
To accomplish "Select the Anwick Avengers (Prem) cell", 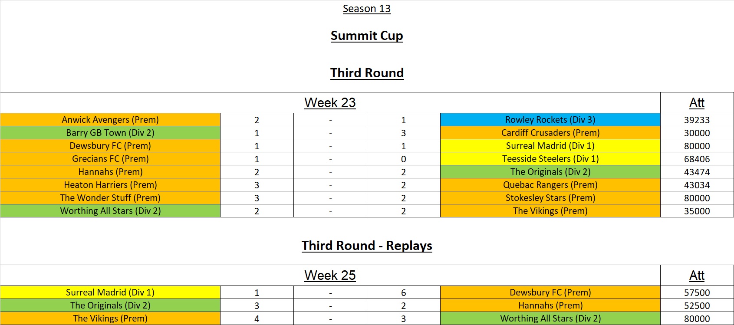I will click(x=110, y=120).
